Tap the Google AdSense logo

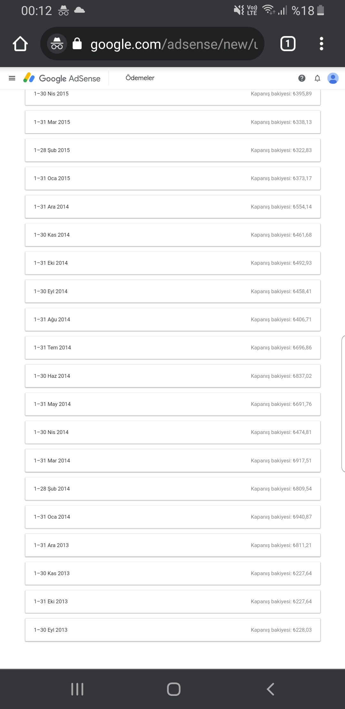click(x=62, y=78)
